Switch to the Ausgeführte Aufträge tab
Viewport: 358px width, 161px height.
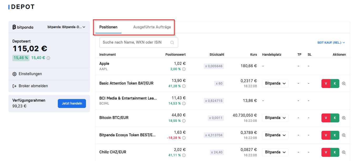pyautogui.click(x=152, y=27)
